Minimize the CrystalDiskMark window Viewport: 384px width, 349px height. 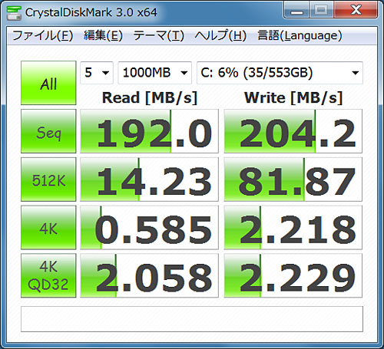point(297,11)
